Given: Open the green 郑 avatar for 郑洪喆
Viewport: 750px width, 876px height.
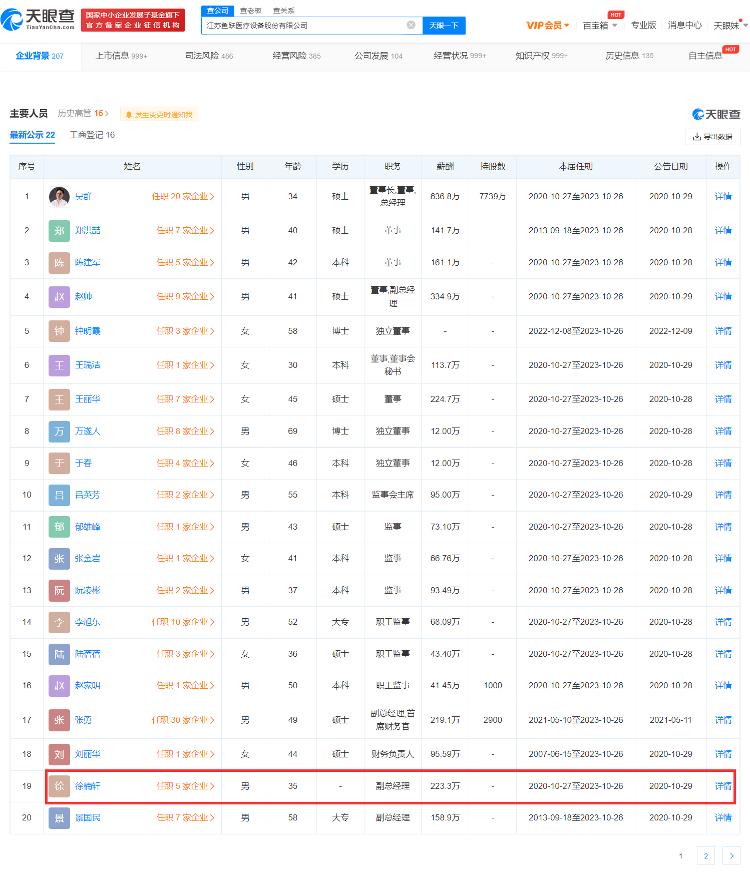Looking at the screenshot, I should click(x=59, y=231).
